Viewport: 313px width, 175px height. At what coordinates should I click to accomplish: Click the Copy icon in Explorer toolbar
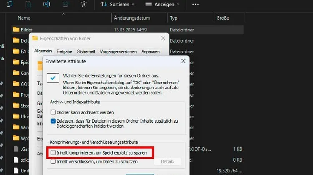tap(9, 4)
